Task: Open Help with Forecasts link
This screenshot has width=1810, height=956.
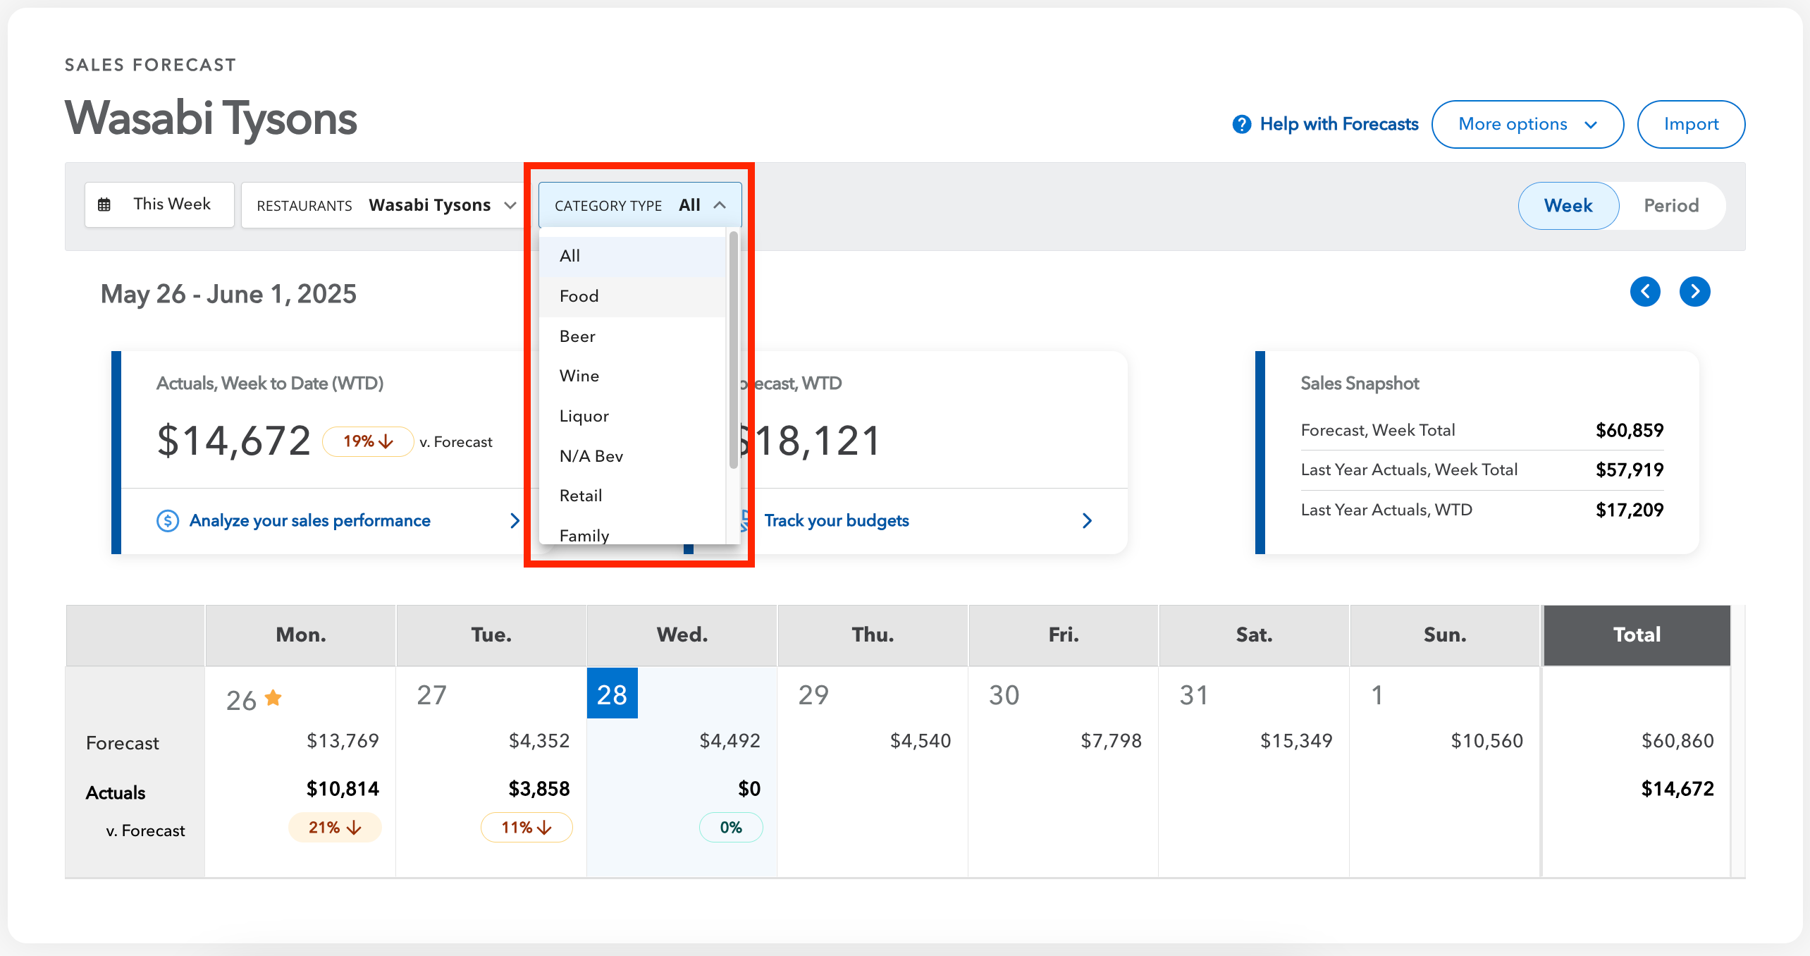Action: tap(1338, 124)
